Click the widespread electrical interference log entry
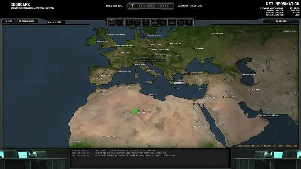This screenshot has height=169, width=301. coord(114,150)
